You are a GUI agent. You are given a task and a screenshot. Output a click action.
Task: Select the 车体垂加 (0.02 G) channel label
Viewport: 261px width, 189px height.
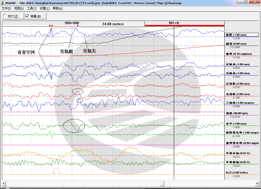point(238,162)
